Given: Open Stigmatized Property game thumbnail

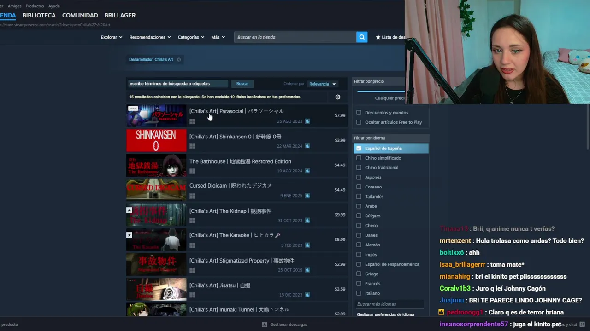Looking at the screenshot, I should tap(156, 264).
